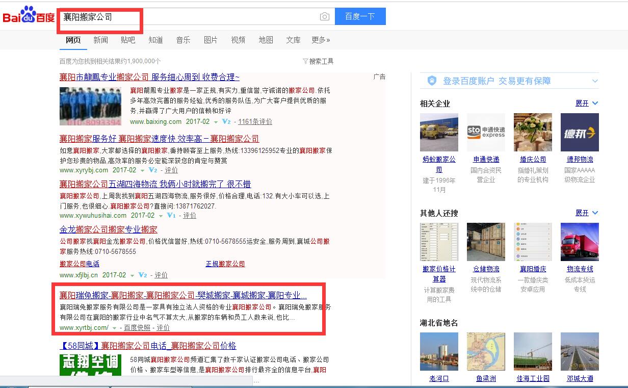Open 【58同城】襄阳搬家公司电话 result
Screen dimensions: 628x388
point(148,346)
